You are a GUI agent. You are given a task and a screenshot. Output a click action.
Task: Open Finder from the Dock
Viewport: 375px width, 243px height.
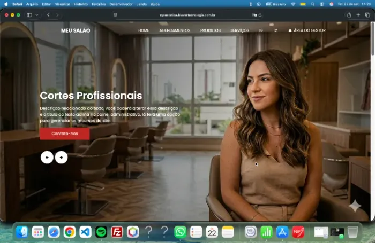tap(22, 232)
